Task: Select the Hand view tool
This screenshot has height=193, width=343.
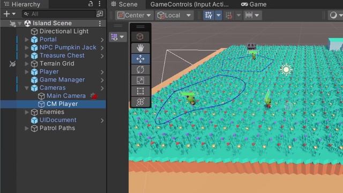Action: click(140, 48)
